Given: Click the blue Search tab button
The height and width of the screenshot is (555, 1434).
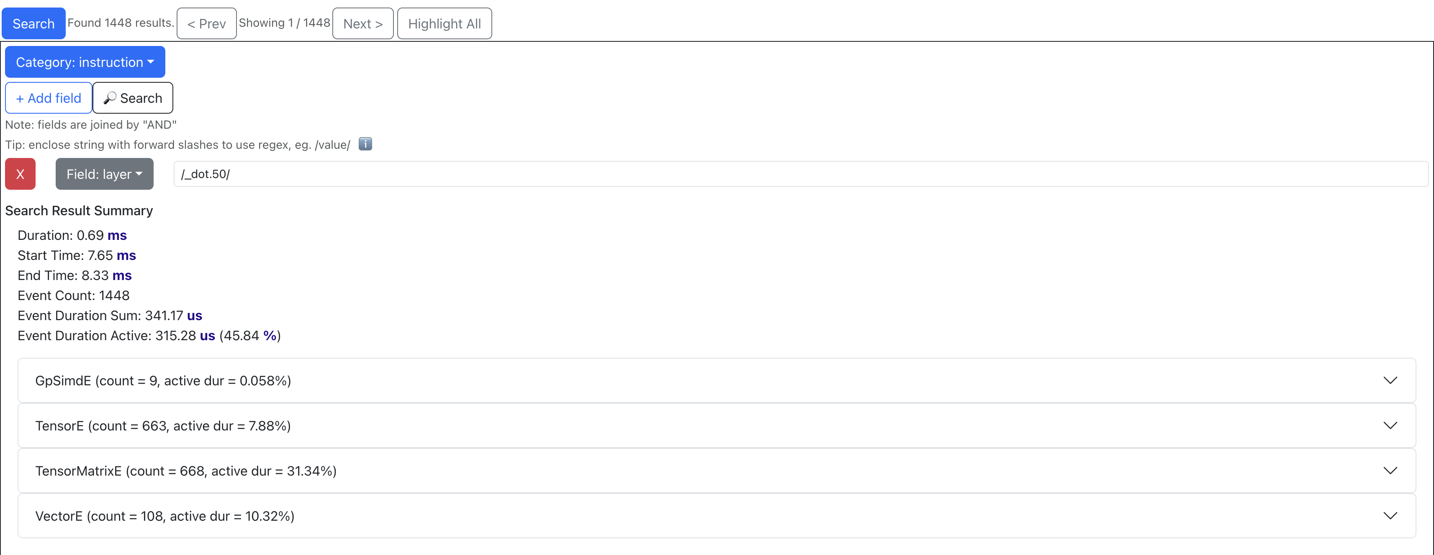Looking at the screenshot, I should pos(33,24).
